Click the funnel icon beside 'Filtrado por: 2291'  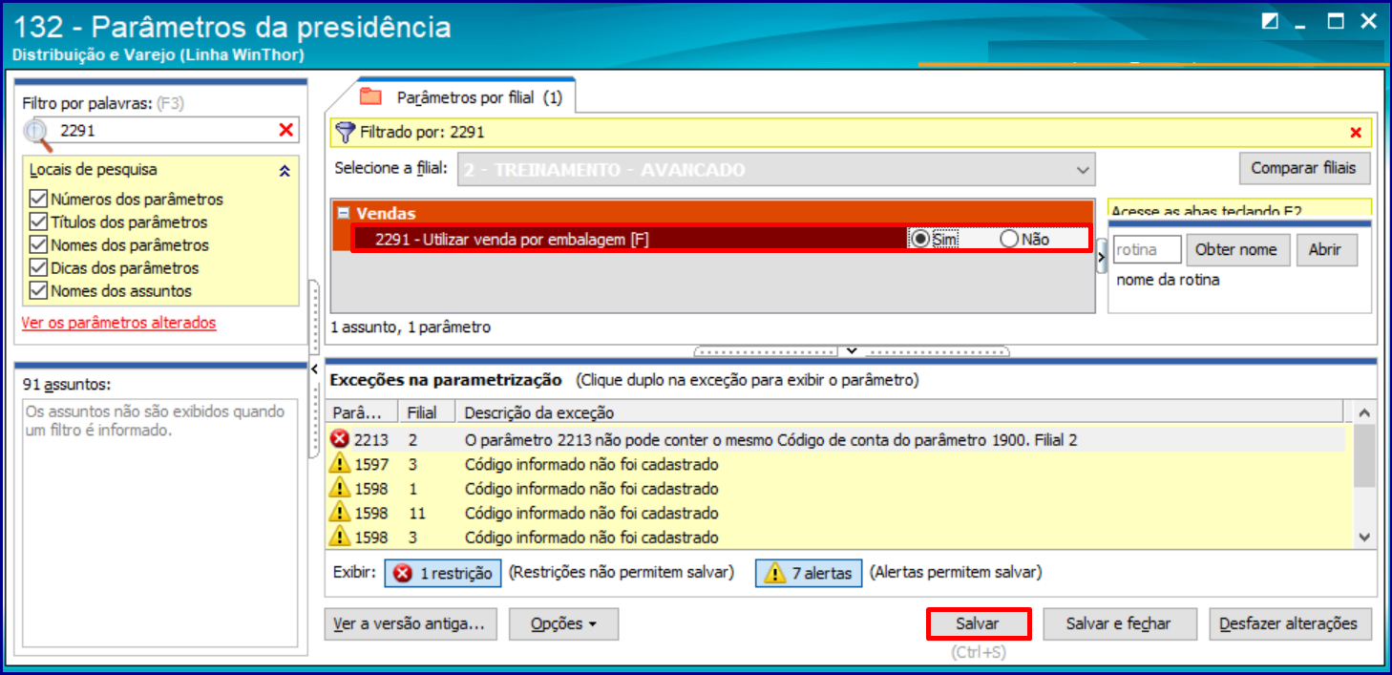[346, 133]
